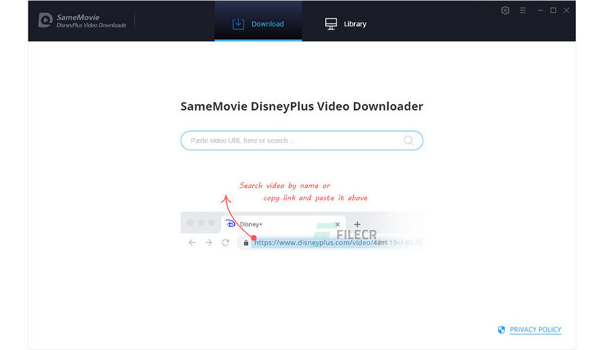
Task: Click the SameMovie logo icon
Action: coord(46,20)
